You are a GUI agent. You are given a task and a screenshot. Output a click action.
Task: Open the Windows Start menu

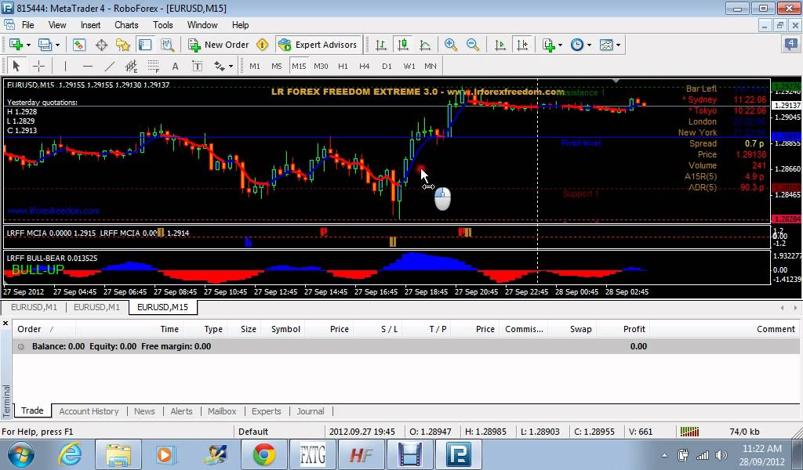[x=21, y=454]
